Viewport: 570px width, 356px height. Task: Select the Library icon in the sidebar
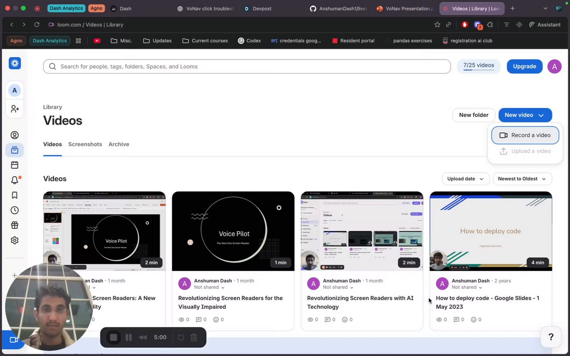tap(15, 150)
